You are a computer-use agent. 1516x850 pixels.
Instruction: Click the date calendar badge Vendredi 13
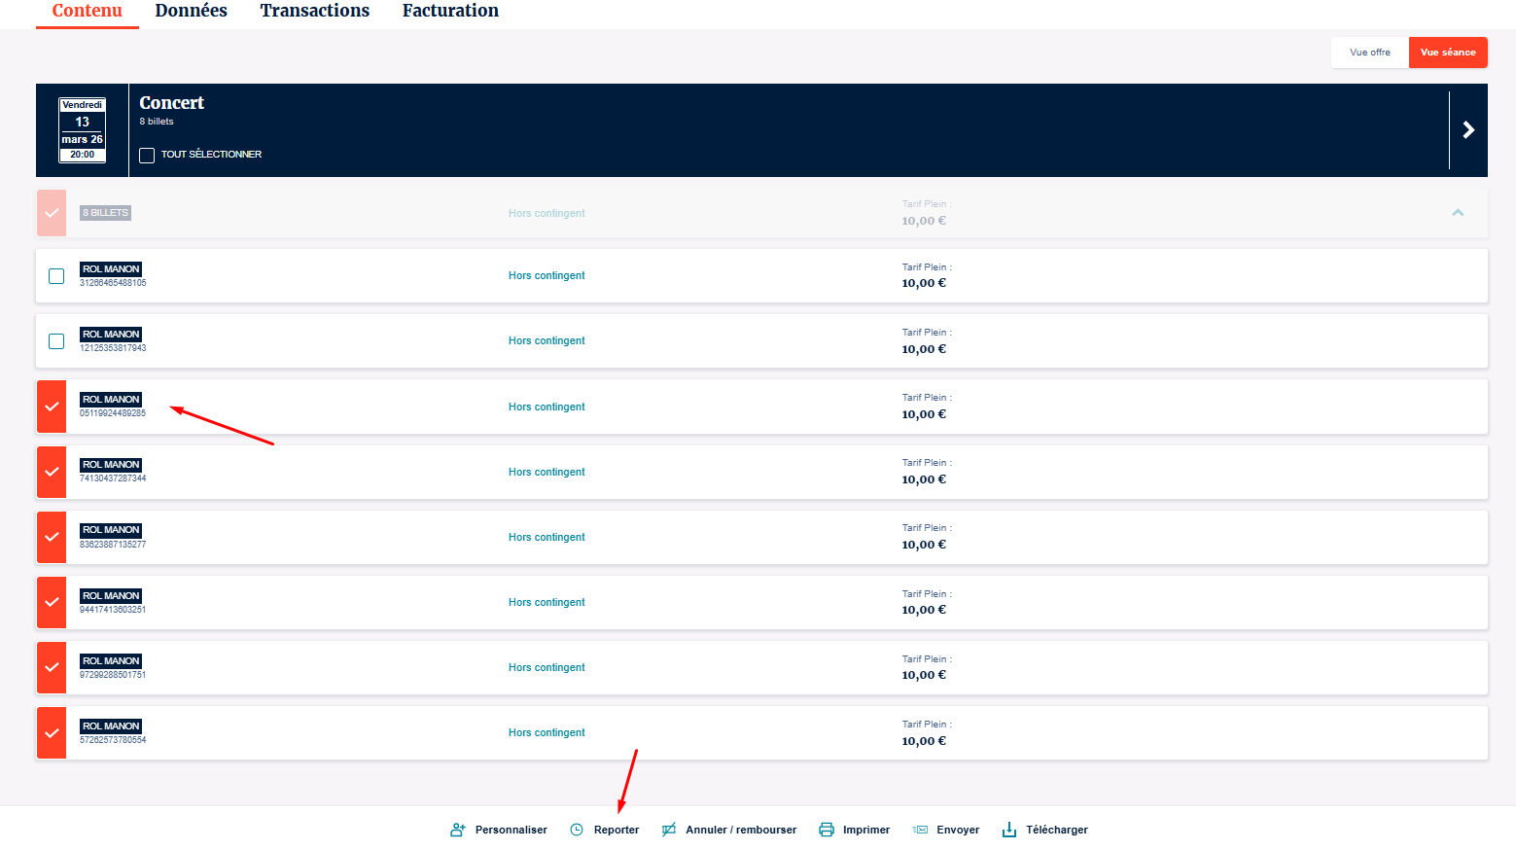pos(83,129)
